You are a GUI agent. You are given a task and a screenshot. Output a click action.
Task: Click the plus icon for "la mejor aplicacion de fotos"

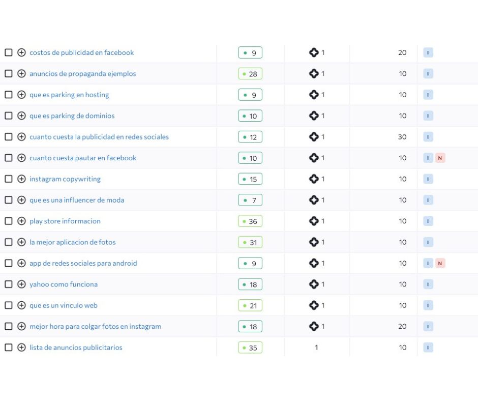pyautogui.click(x=21, y=242)
